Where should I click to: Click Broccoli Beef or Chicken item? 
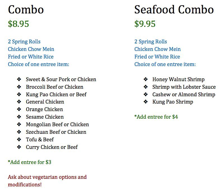[55, 87]
